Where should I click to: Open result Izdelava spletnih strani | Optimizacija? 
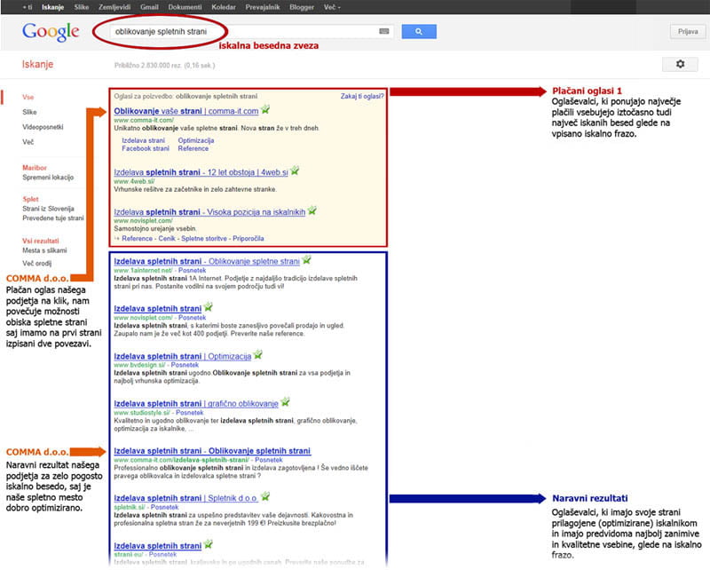(x=183, y=356)
